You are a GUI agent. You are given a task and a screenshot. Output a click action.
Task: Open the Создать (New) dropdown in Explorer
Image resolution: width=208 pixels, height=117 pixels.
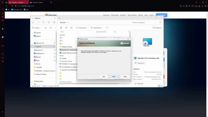pyautogui.click(x=36, y=28)
